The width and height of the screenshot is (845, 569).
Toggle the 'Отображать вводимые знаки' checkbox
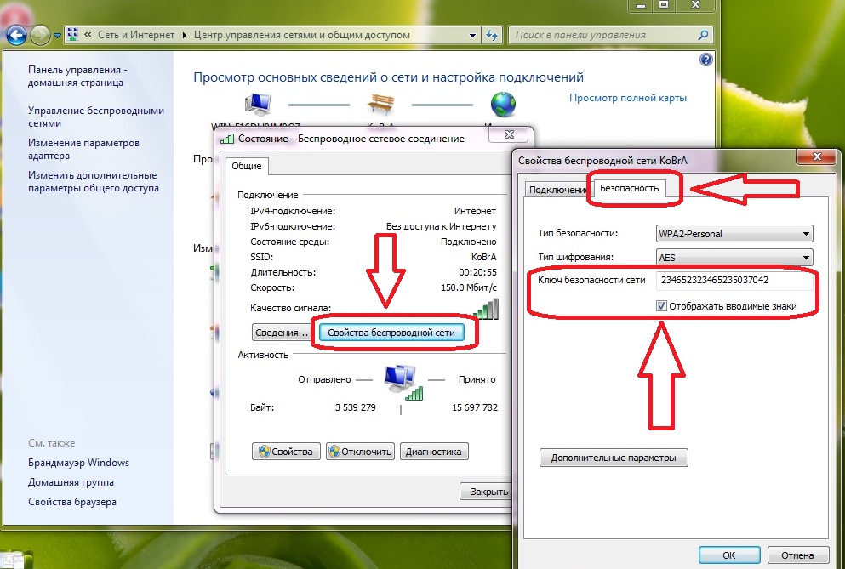point(661,306)
